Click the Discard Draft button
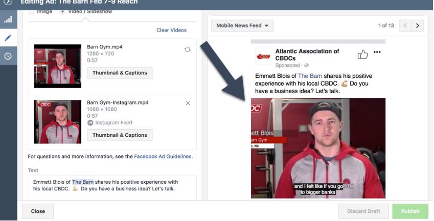This screenshot has width=434, height=221. 363,211
